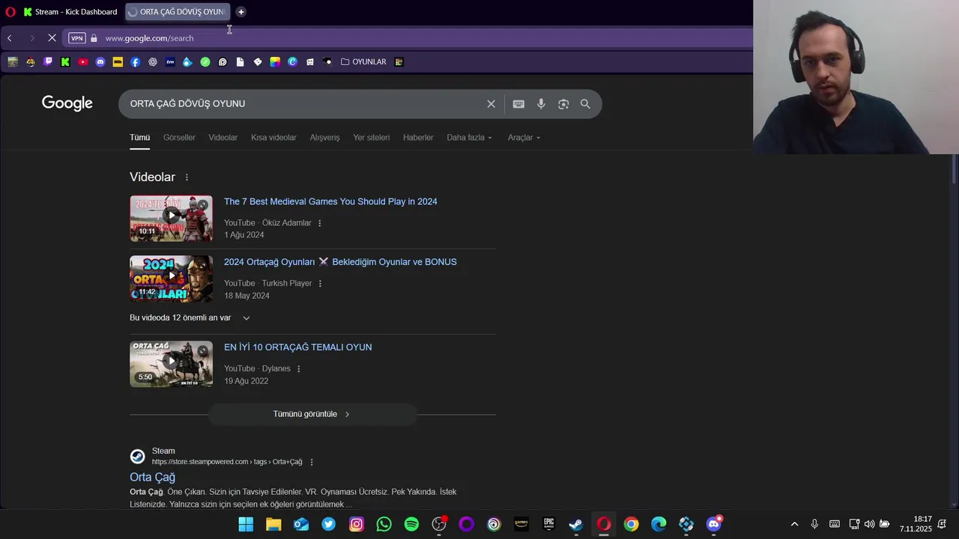Viewport: 959px width, 539px height.
Task: Open options menu beside Videolar heading
Action: pos(187,177)
